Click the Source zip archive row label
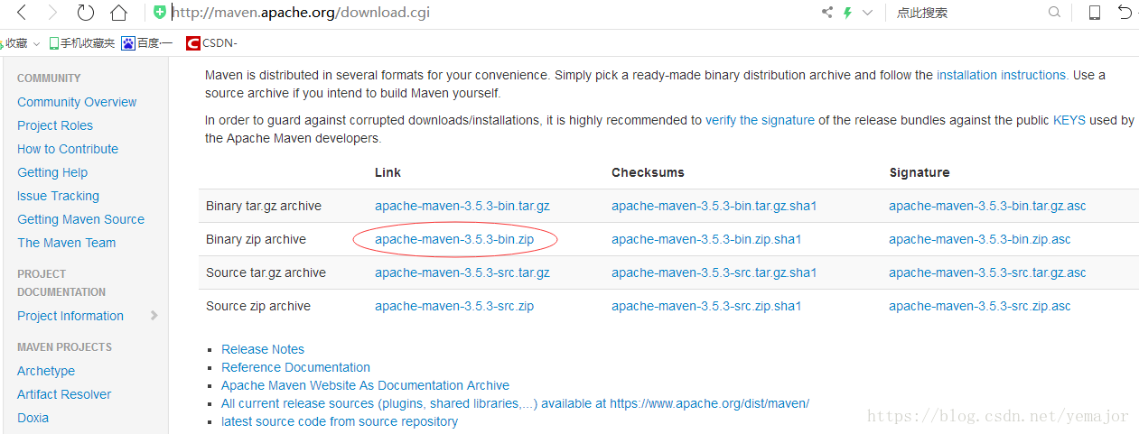The height and width of the screenshot is (434, 1139). (x=258, y=306)
